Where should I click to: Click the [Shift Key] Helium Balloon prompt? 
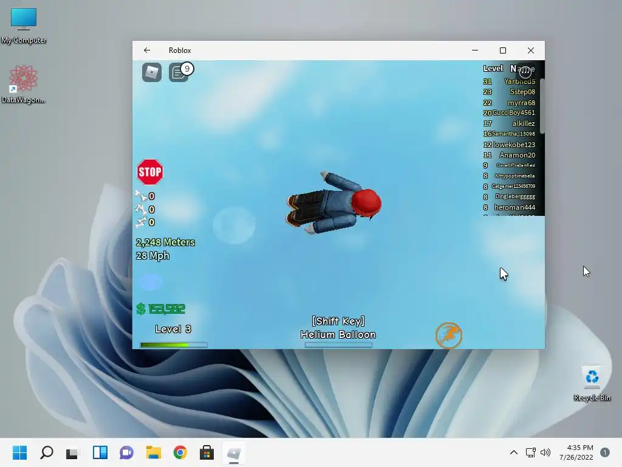pyautogui.click(x=338, y=328)
